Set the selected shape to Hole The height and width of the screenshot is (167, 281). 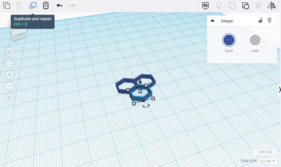[x=255, y=40]
